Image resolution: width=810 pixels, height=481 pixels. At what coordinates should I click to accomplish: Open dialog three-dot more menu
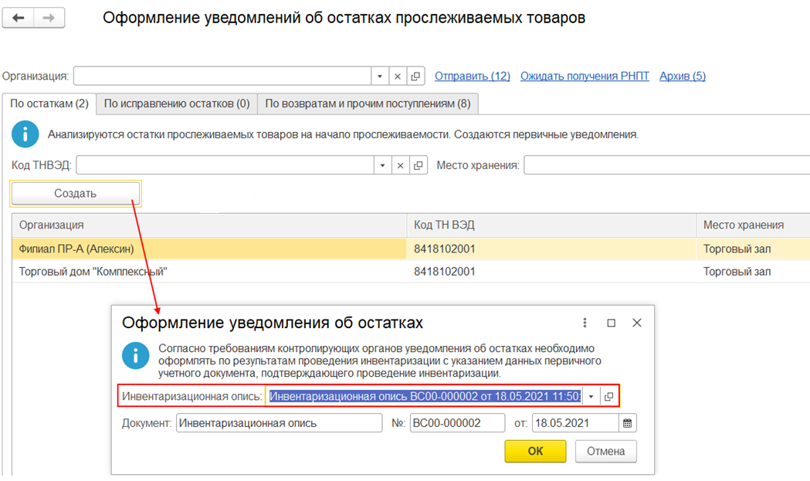585,323
